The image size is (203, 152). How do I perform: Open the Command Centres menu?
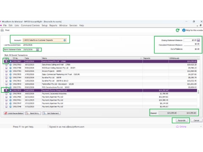[x=30, y=25]
